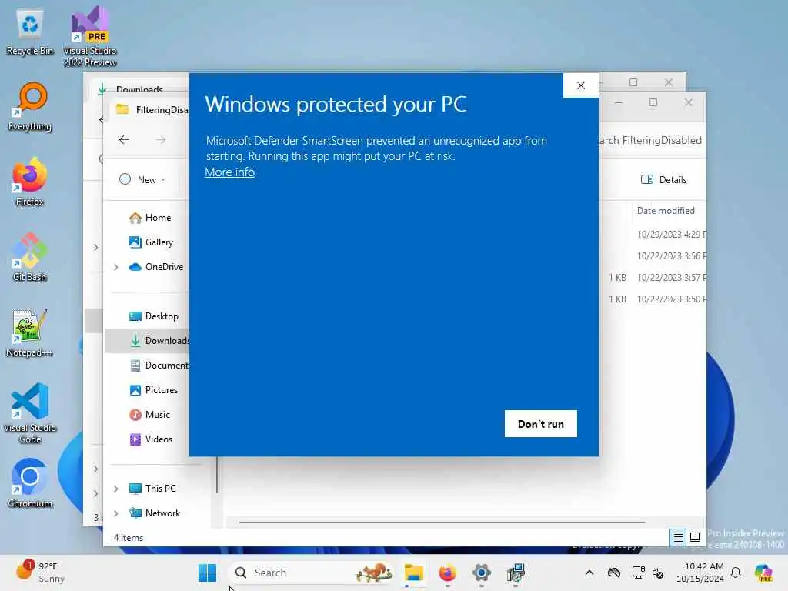Open Visual Studio 2022 Preview shortcut
788x591 pixels.
tap(90, 37)
